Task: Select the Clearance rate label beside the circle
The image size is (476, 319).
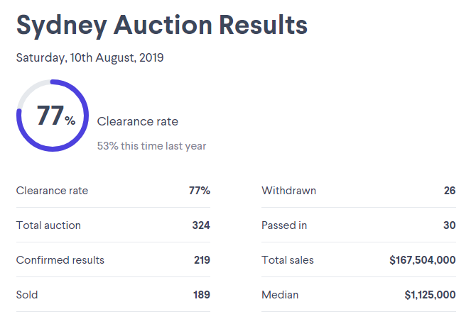Action: click(x=138, y=121)
